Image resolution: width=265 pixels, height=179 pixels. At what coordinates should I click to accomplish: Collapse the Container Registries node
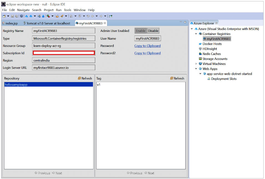point(196,34)
